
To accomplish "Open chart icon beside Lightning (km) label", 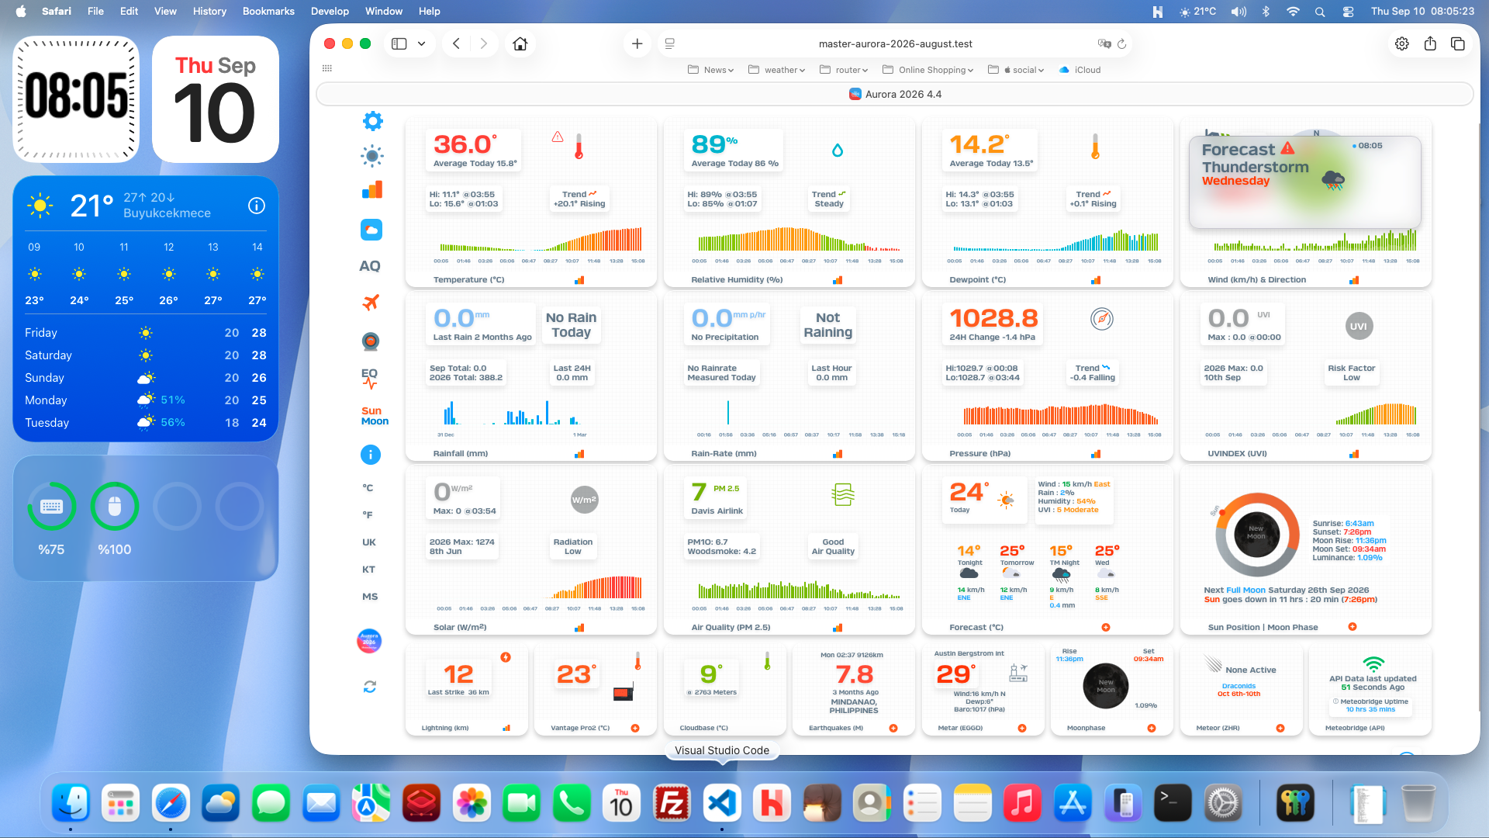I will (x=506, y=729).
